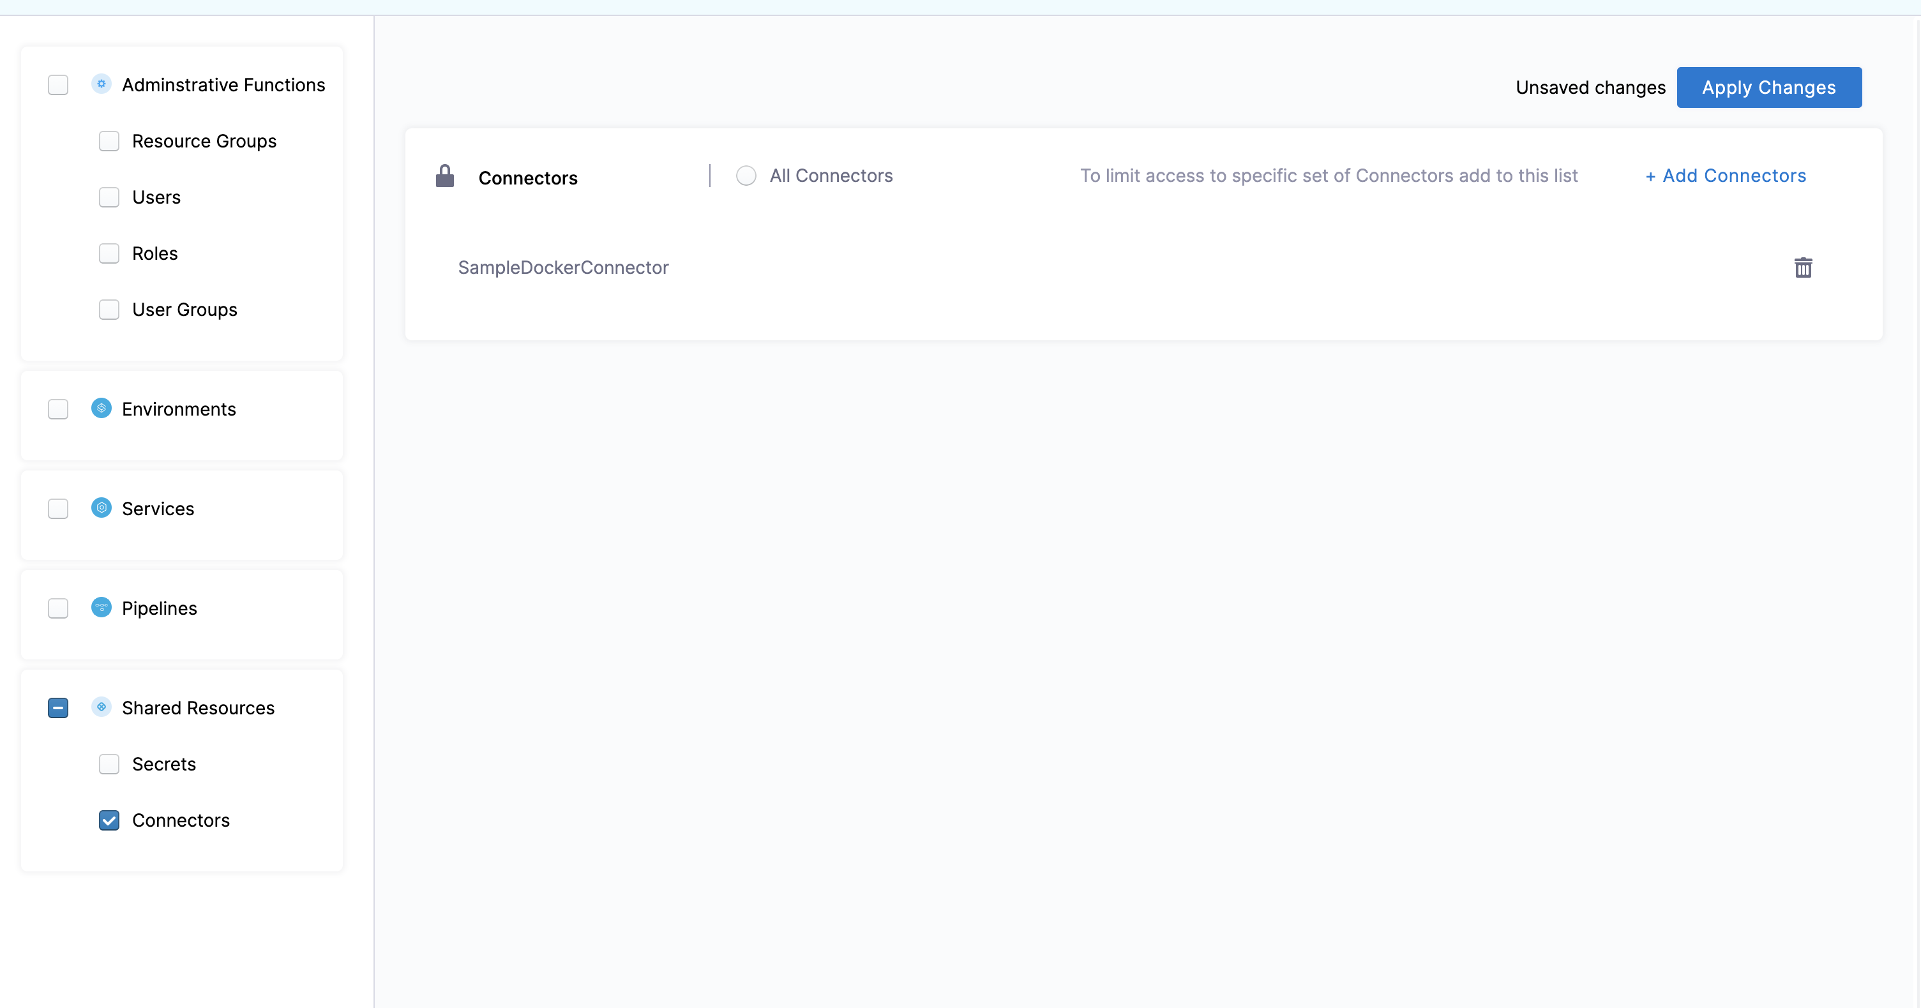Click the Connectors heading in the panel
Image resolution: width=1921 pixels, height=1008 pixels.
(x=528, y=178)
